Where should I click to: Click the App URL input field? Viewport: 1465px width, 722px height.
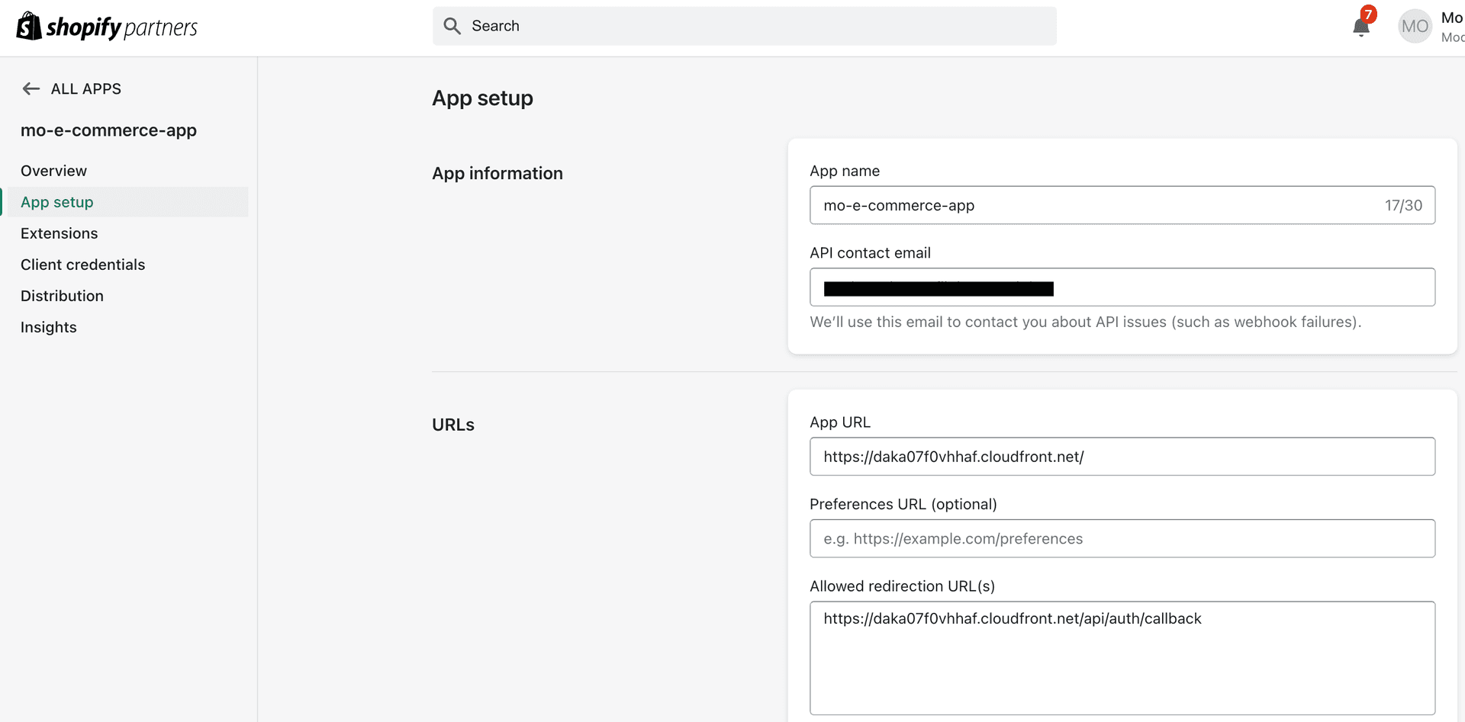coord(1122,457)
